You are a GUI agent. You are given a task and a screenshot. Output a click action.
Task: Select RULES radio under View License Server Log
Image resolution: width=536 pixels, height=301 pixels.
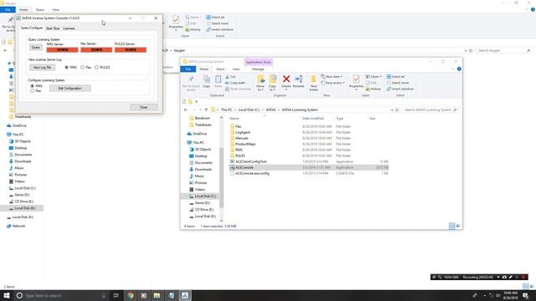click(x=96, y=67)
